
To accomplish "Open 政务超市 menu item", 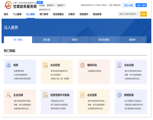I will click(84, 14).
